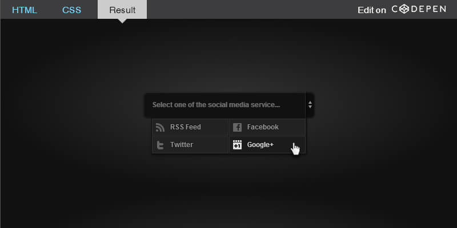Click the Twitter 't' icon
Viewport: 457px width, 228px height.
[x=160, y=145]
